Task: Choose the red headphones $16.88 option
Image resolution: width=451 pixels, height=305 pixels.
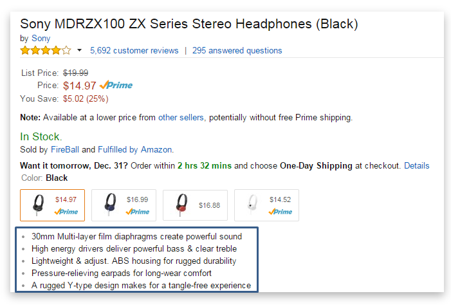Action: pyautogui.click(x=195, y=205)
